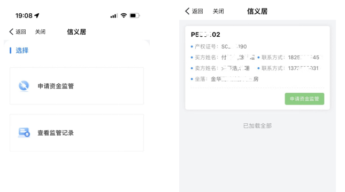
Task: Tap the location arrow beside 19:08
Action: pos(37,15)
